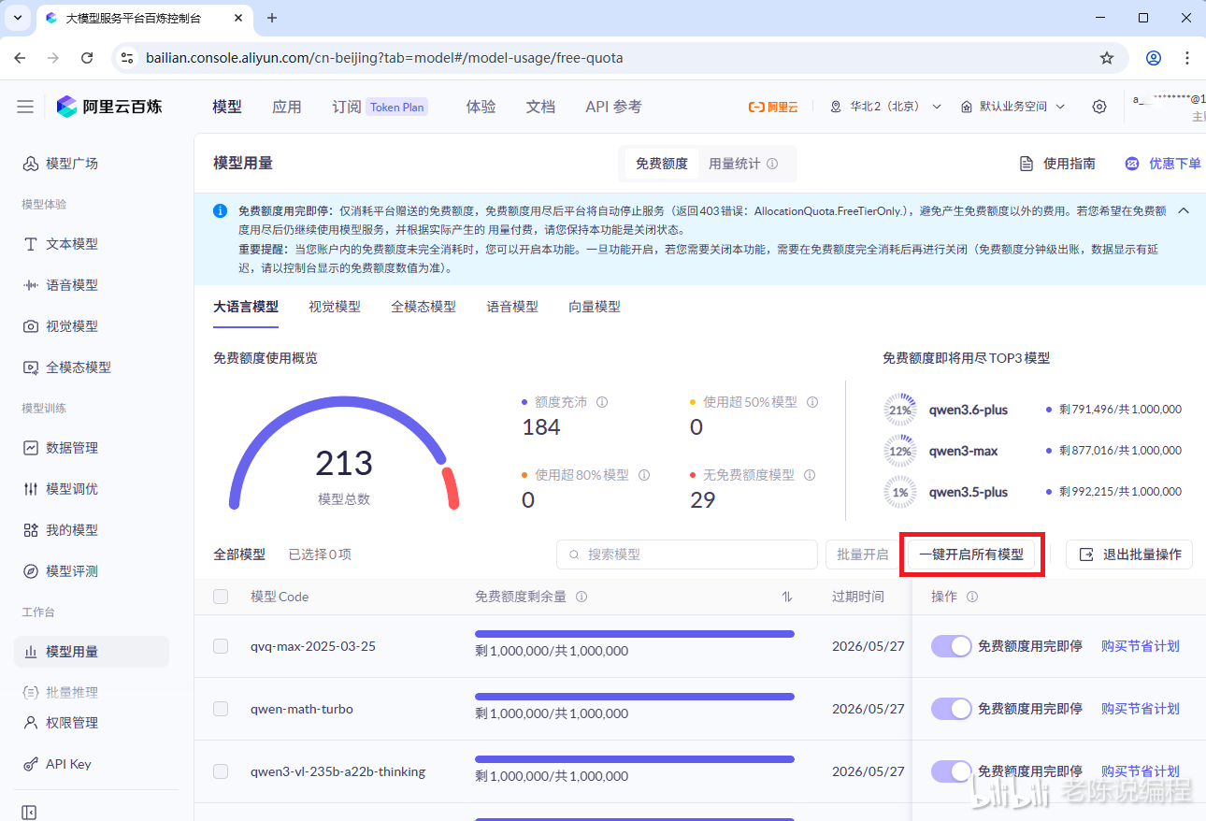The width and height of the screenshot is (1206, 821).
Task: Collapse the sidebar with the bottom panel icon
Action: pos(29,813)
